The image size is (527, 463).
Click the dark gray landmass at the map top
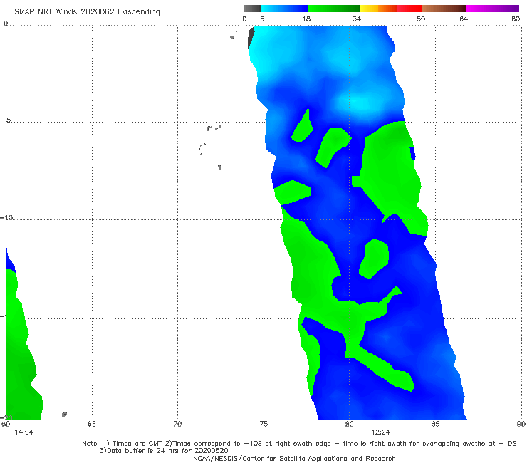[251, 38]
